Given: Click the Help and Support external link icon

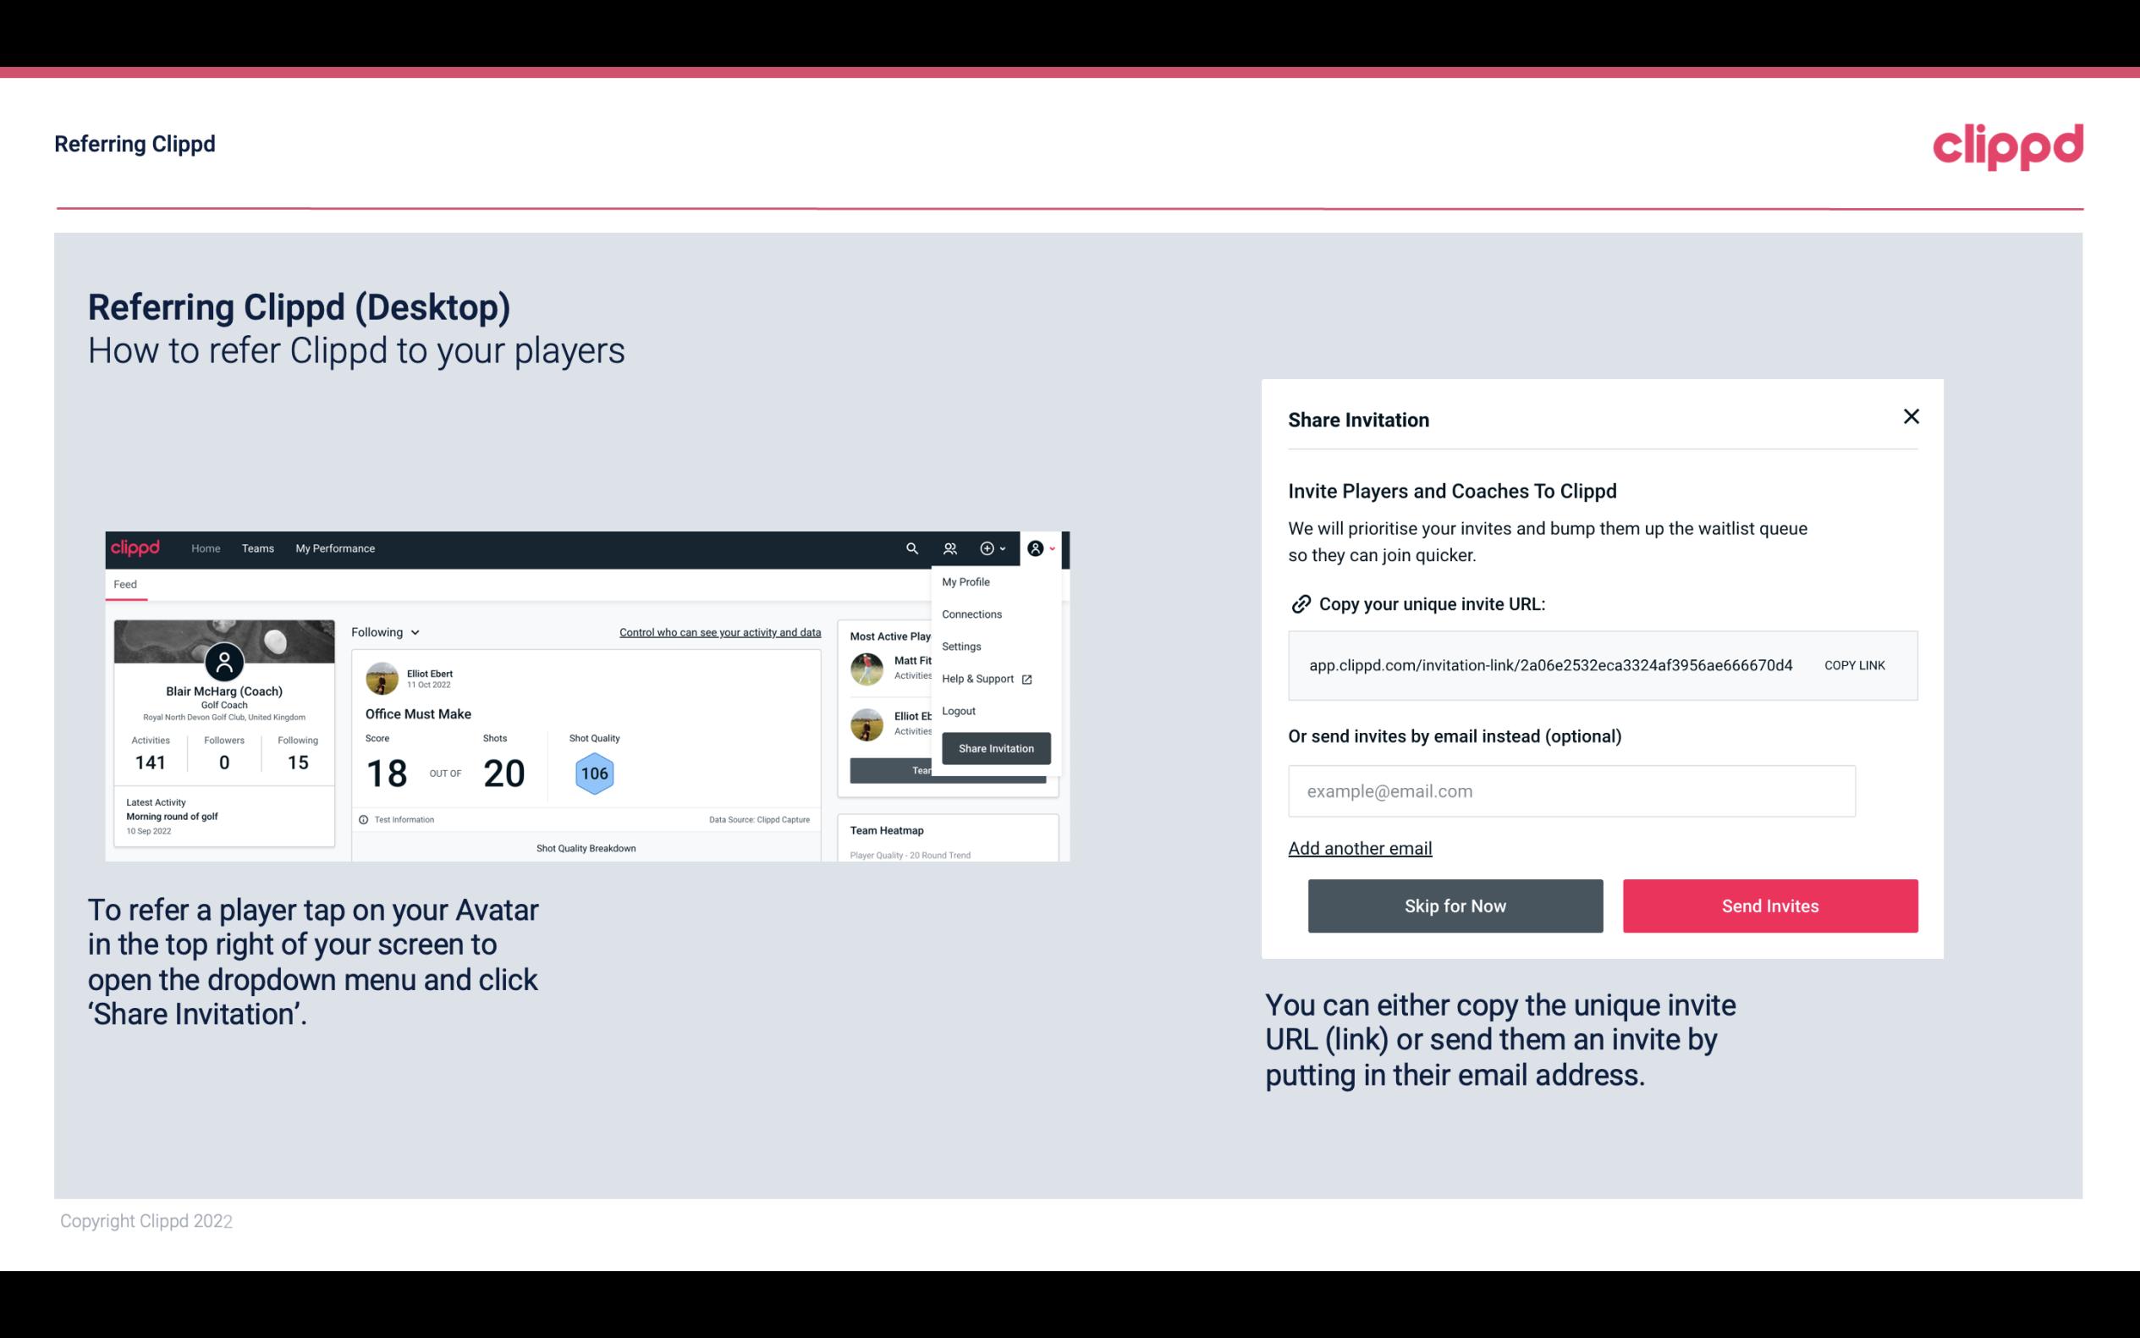Looking at the screenshot, I should (1025, 678).
